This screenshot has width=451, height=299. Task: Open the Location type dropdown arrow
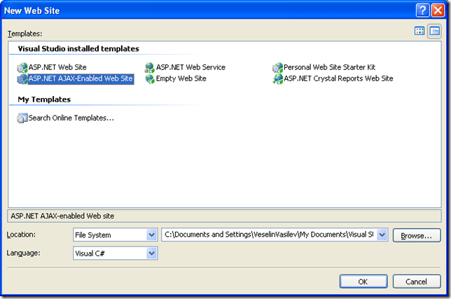(x=151, y=235)
